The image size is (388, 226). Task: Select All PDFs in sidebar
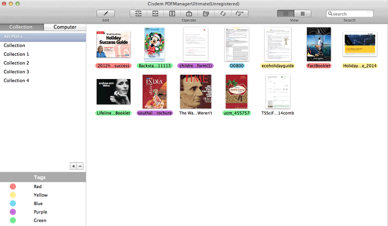(43, 37)
